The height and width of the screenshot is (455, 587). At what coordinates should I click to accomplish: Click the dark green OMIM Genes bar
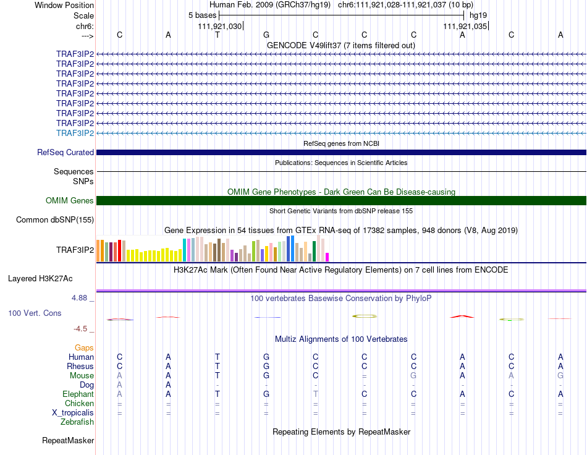[x=341, y=201]
